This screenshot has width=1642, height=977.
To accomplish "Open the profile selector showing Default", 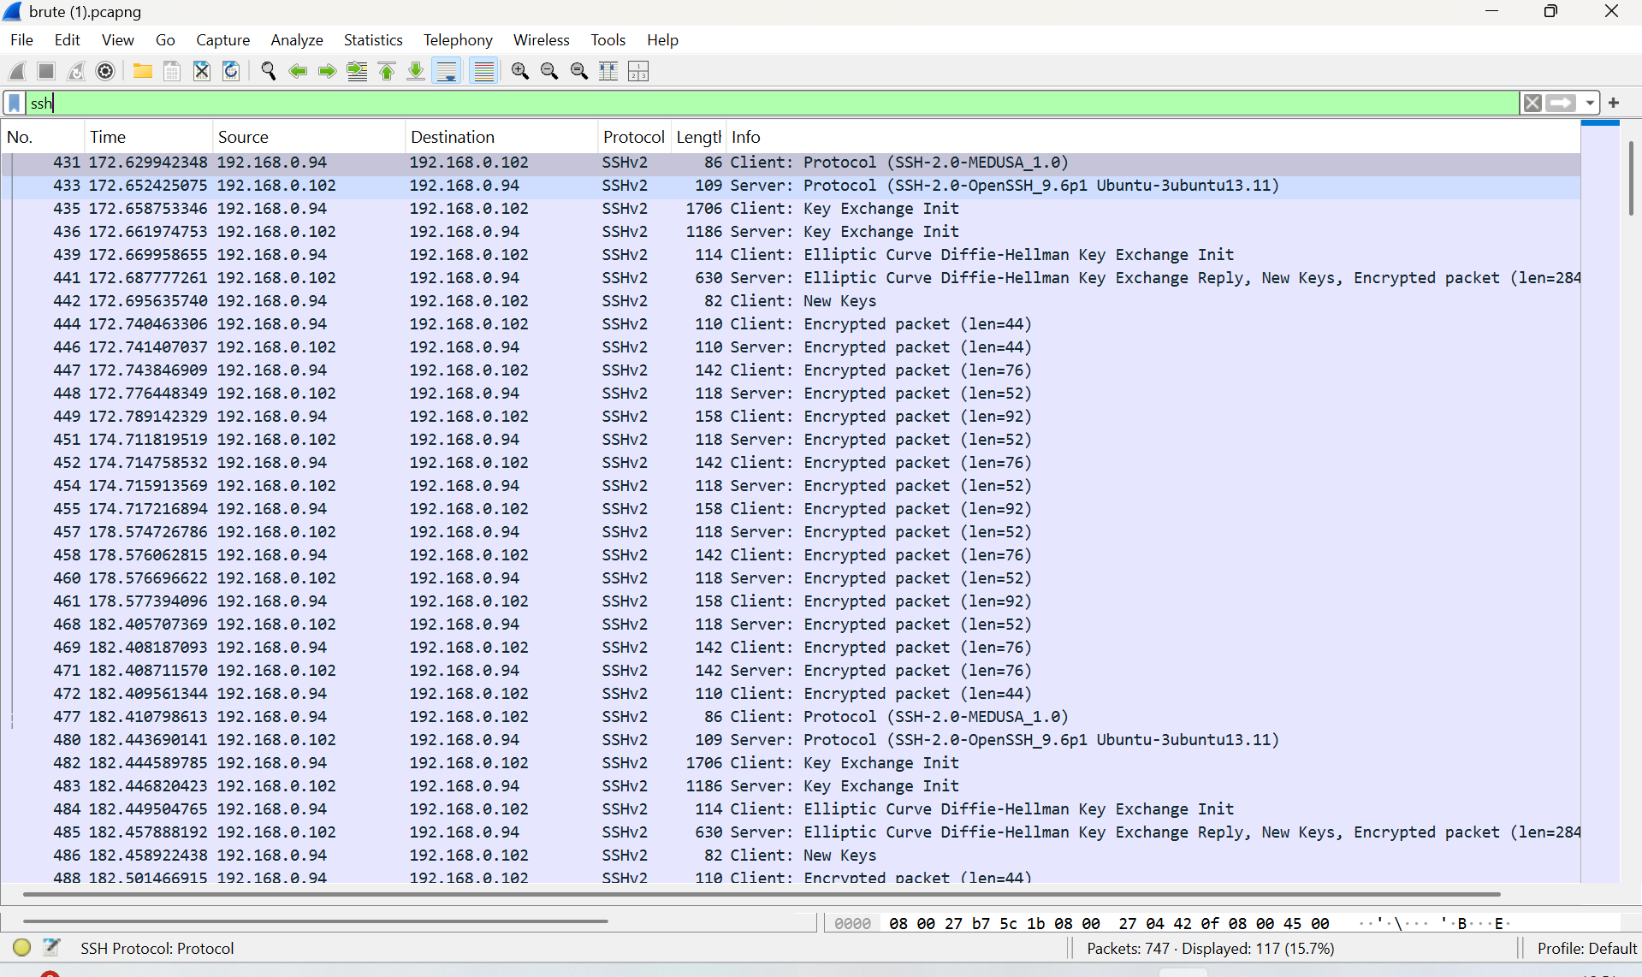I will 1586,948.
